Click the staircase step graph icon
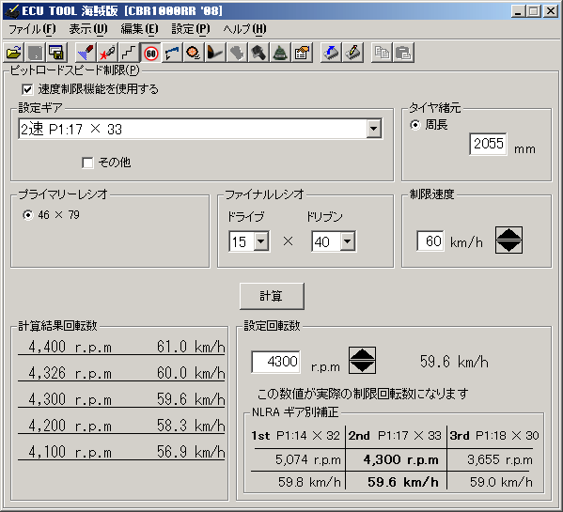Image resolution: width=563 pixels, height=512 pixels. (x=129, y=53)
